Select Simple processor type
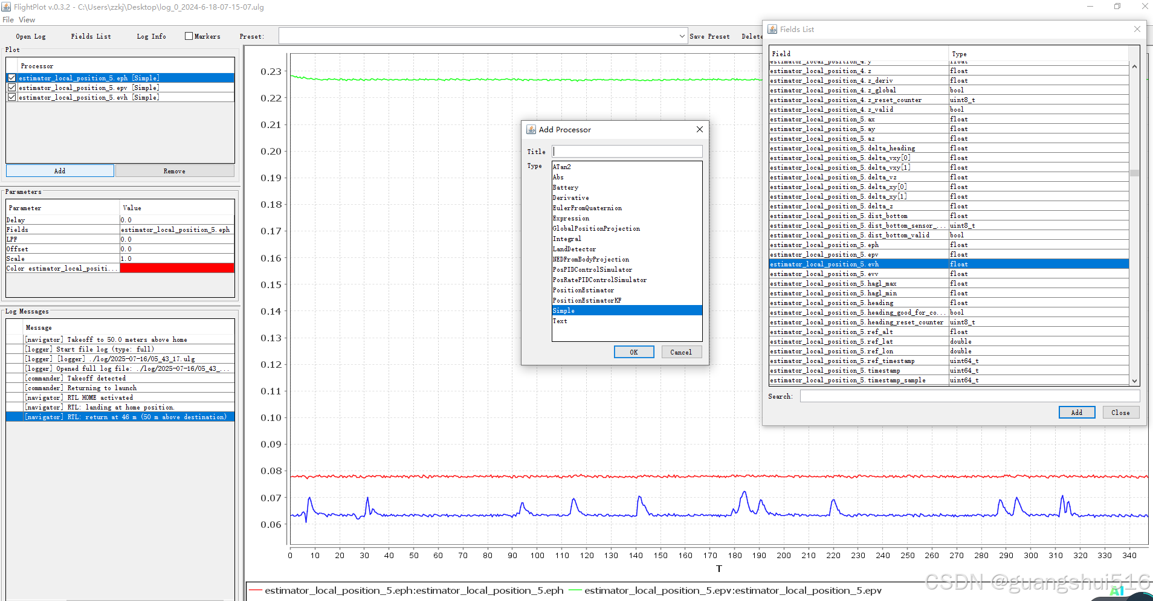 [x=627, y=310]
